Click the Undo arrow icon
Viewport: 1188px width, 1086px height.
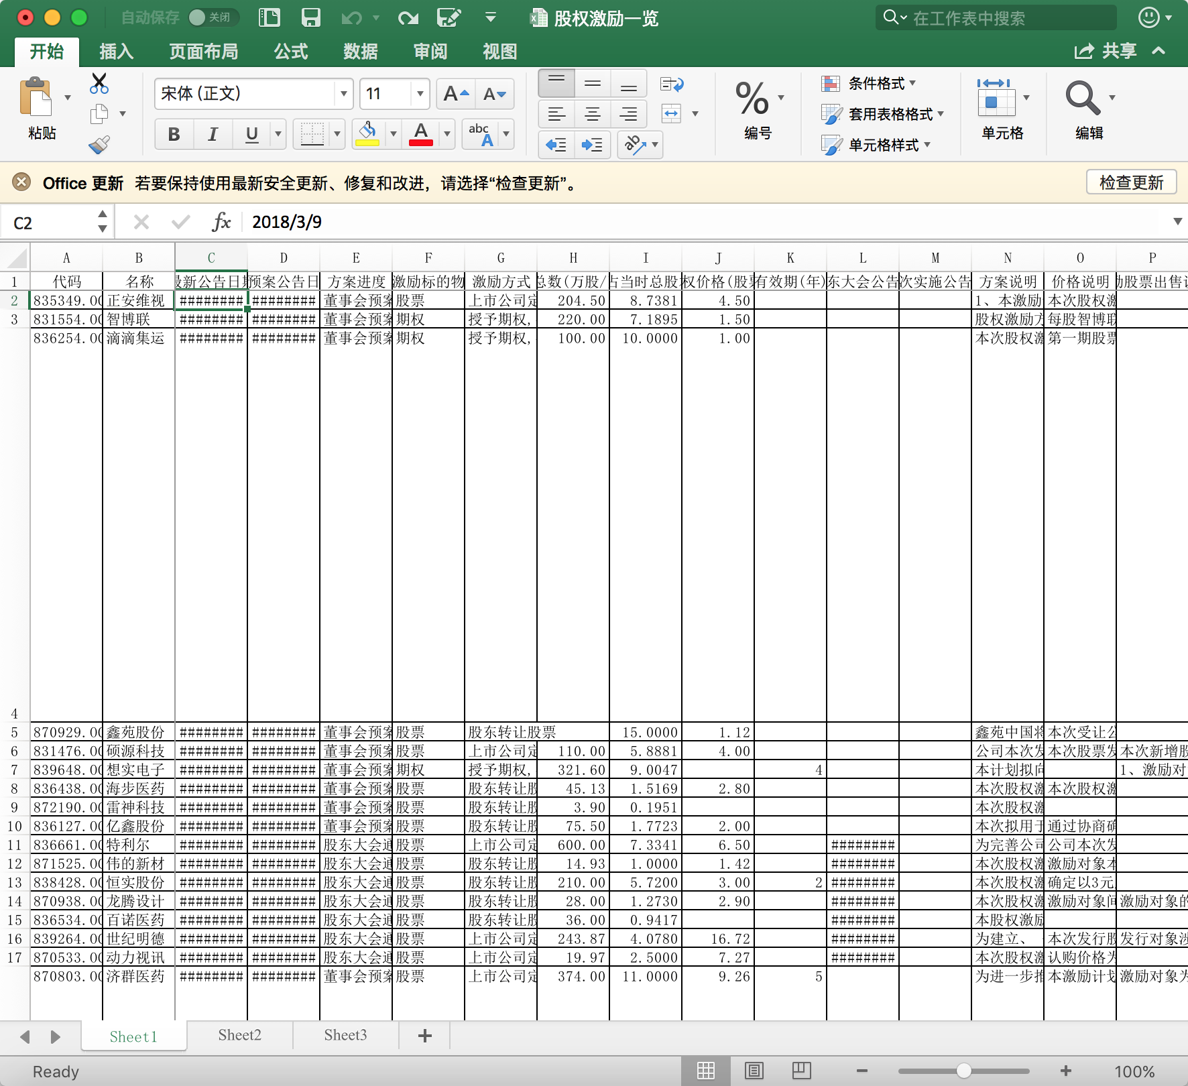352,18
